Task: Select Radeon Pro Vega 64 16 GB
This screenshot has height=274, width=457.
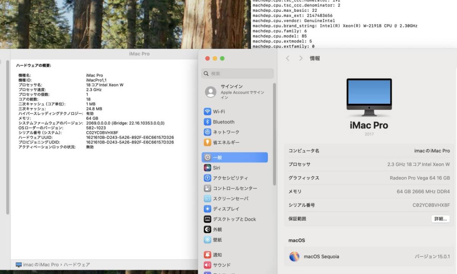Action: click(420, 178)
